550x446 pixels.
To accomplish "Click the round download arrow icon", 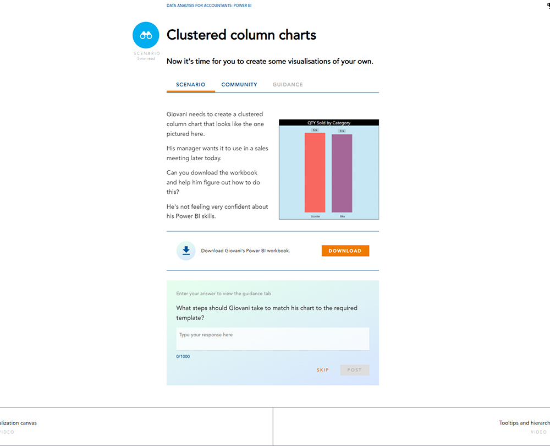I will [x=186, y=251].
